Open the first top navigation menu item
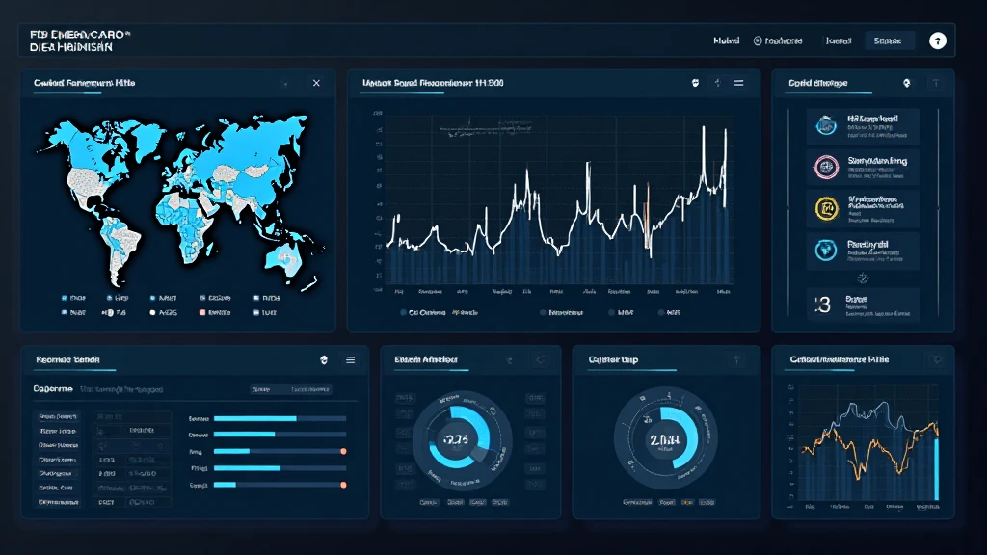This screenshot has width=987, height=555. [726, 40]
